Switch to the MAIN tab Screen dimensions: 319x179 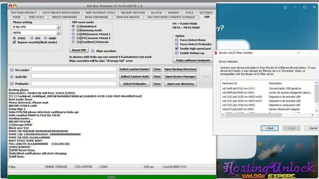click(16, 17)
